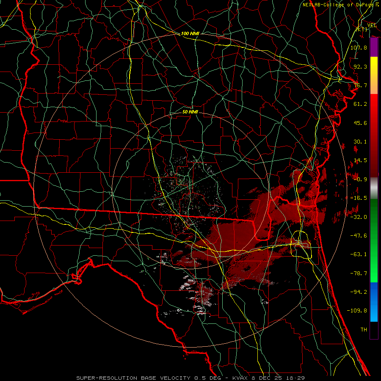Select the 92.3 scale value
This screenshot has width=381, height=381.
[360, 66]
